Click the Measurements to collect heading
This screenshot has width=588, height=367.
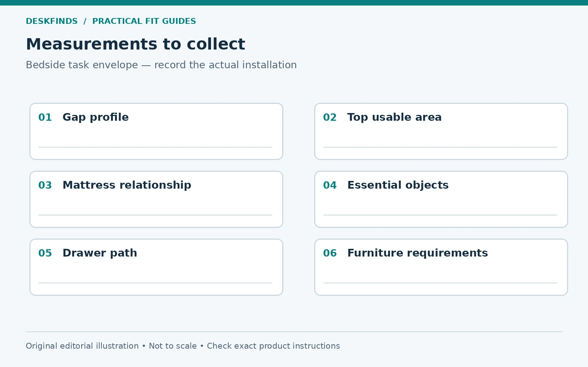coord(135,44)
